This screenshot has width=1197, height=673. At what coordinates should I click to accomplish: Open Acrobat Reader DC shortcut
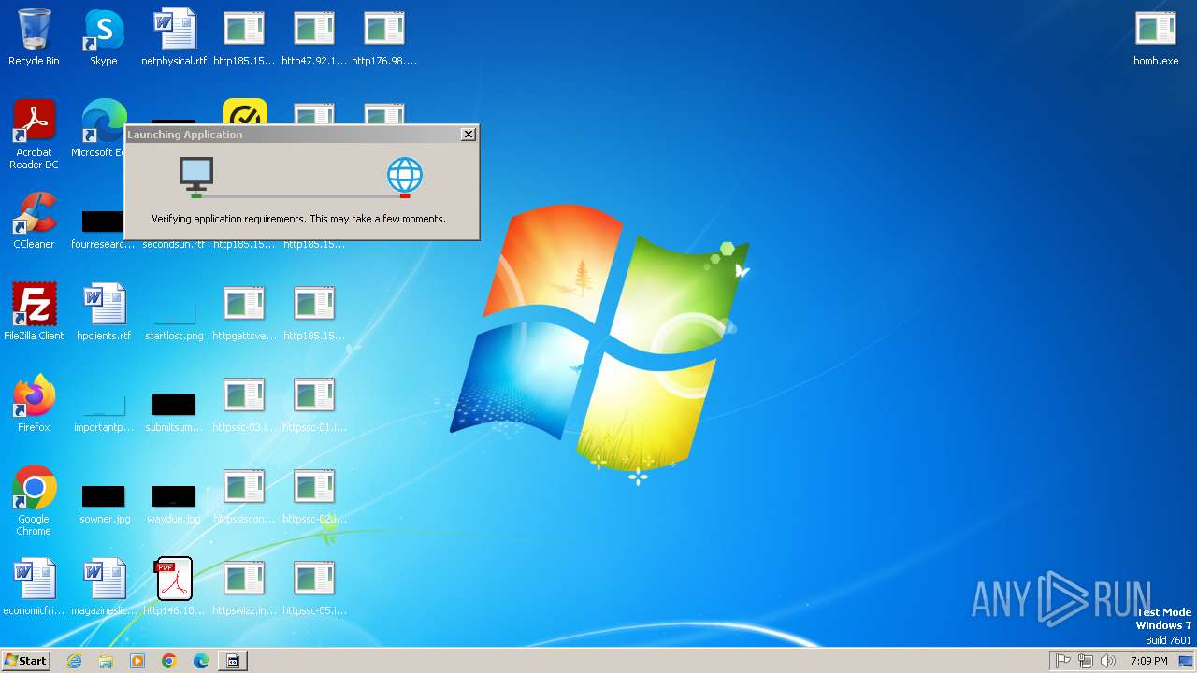point(34,135)
